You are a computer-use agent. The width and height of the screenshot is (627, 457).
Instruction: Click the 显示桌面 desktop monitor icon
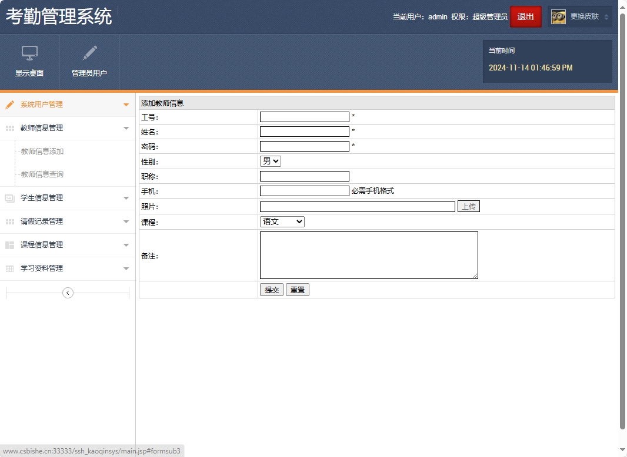click(29, 53)
